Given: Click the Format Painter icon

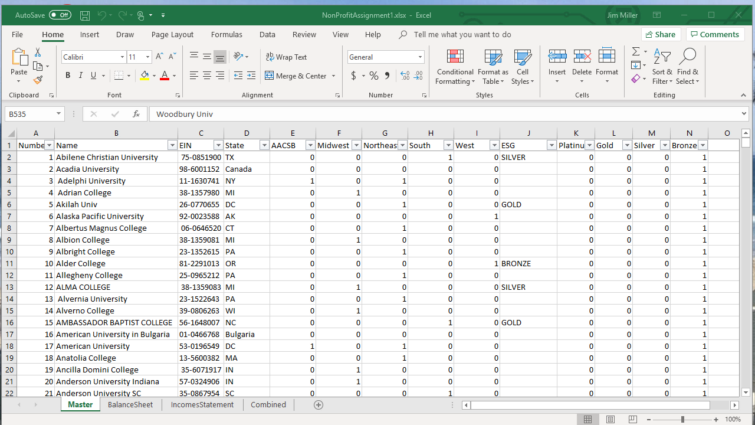Looking at the screenshot, I should pyautogui.click(x=38, y=80).
